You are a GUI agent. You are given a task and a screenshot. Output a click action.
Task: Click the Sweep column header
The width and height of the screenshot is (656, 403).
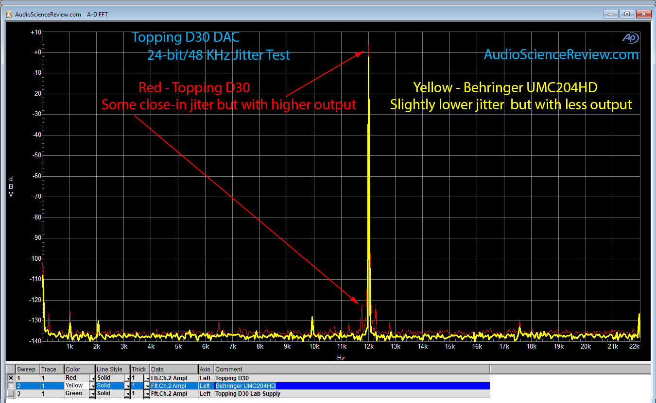27,369
